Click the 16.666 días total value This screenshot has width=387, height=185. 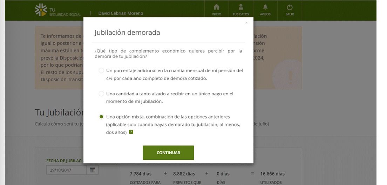[x=272, y=174]
